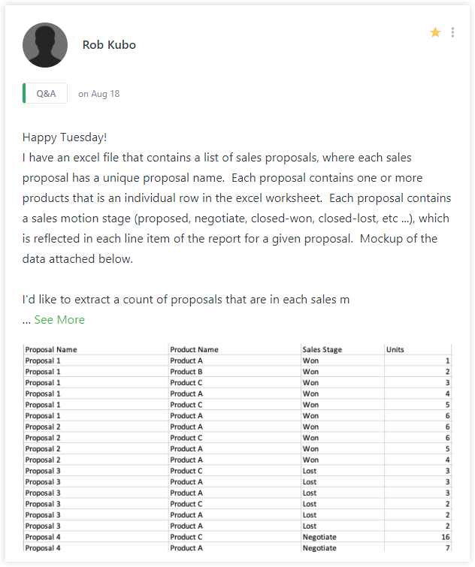Click the 'Happy Tuesday!' greeting line
This screenshot has height=567, width=475.
(65, 137)
